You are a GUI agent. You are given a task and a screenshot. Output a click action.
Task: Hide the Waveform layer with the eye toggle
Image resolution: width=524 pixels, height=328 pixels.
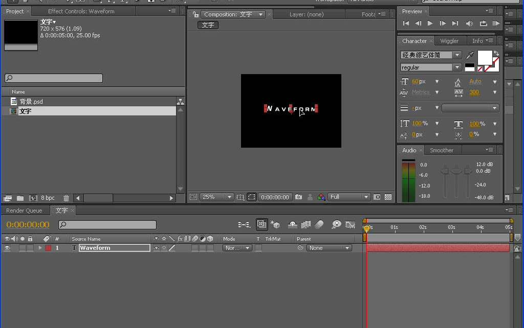click(x=8, y=248)
